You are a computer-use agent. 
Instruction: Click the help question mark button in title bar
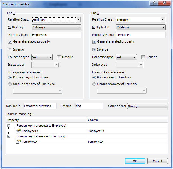point(154,3)
